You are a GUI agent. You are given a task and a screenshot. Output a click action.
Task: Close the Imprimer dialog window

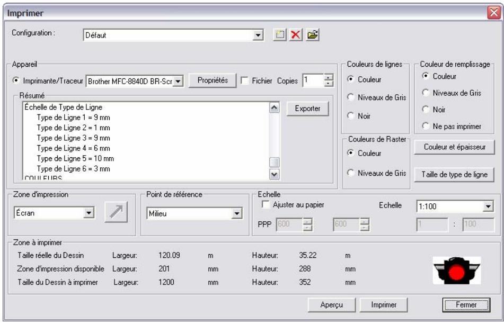pyautogui.click(x=494, y=13)
